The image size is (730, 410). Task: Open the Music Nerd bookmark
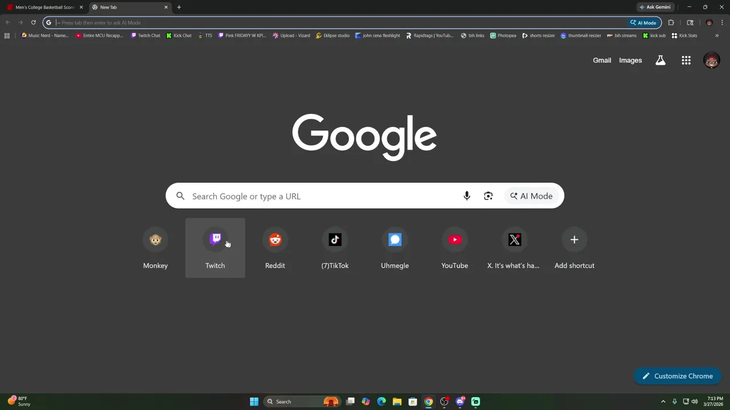point(44,35)
